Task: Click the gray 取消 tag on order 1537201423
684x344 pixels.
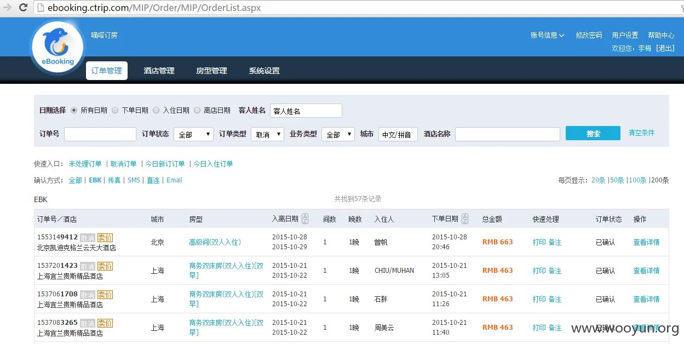Action: (87, 266)
